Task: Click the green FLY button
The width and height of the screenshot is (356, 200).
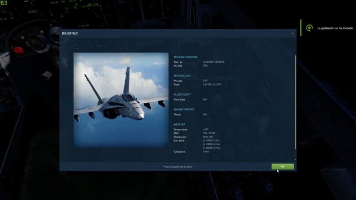Action: pyautogui.click(x=283, y=167)
